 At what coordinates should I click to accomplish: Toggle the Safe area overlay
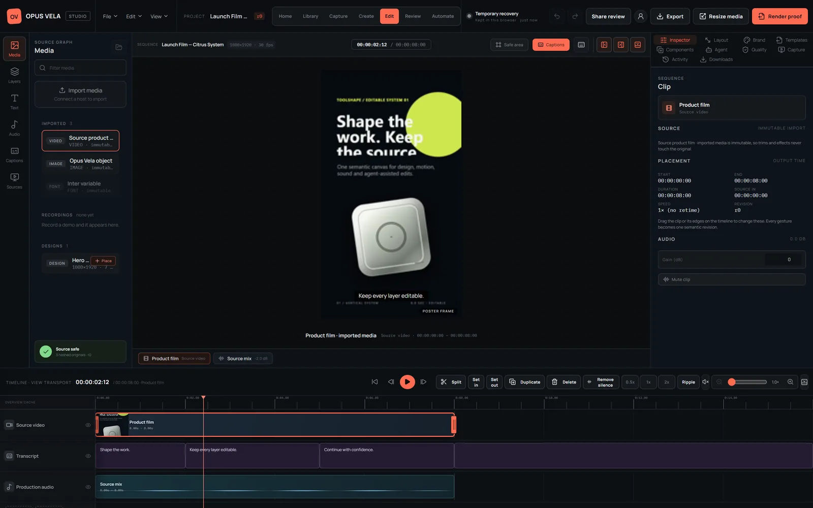pyautogui.click(x=509, y=45)
